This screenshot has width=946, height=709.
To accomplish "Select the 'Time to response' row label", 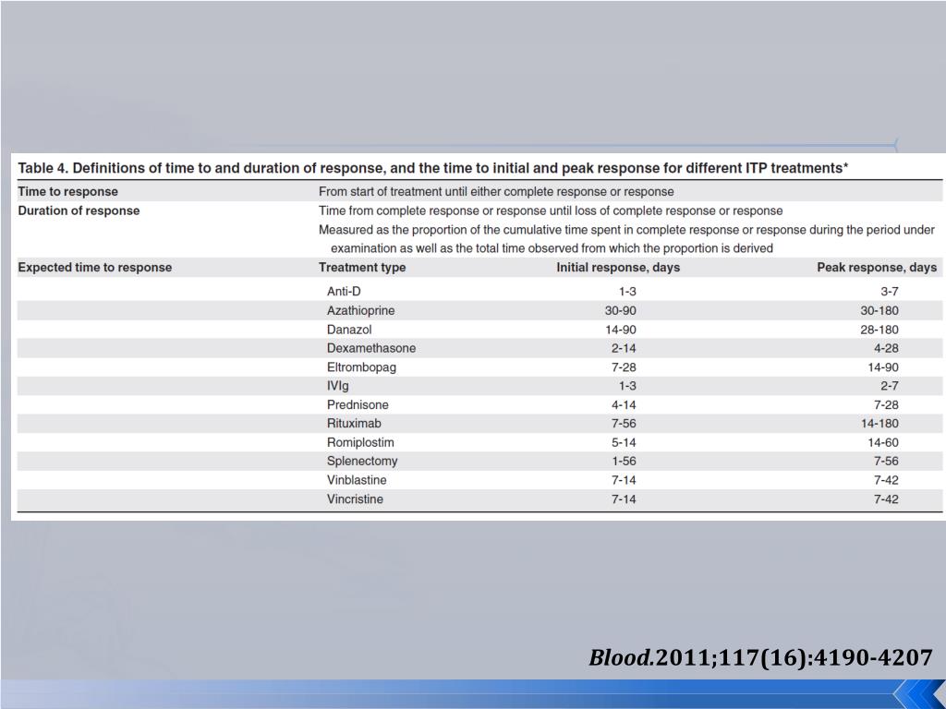I will pos(67,192).
